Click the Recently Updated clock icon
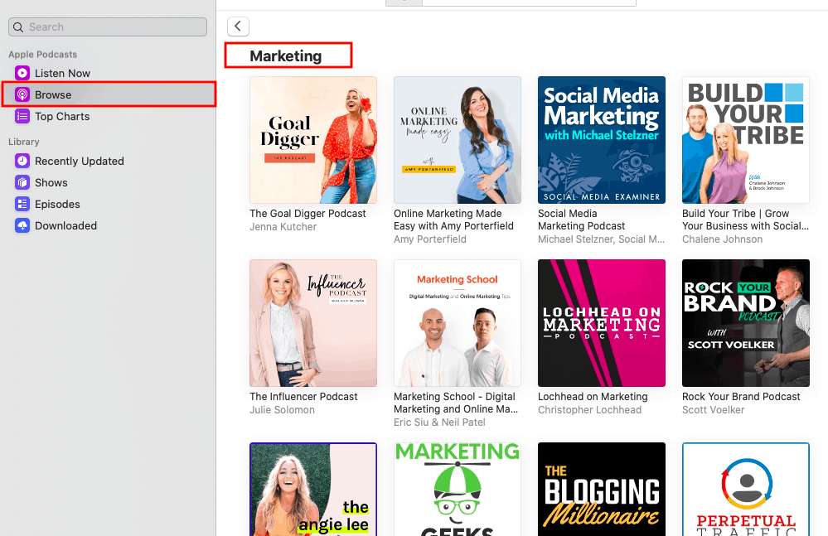The image size is (828, 536). coord(22,161)
